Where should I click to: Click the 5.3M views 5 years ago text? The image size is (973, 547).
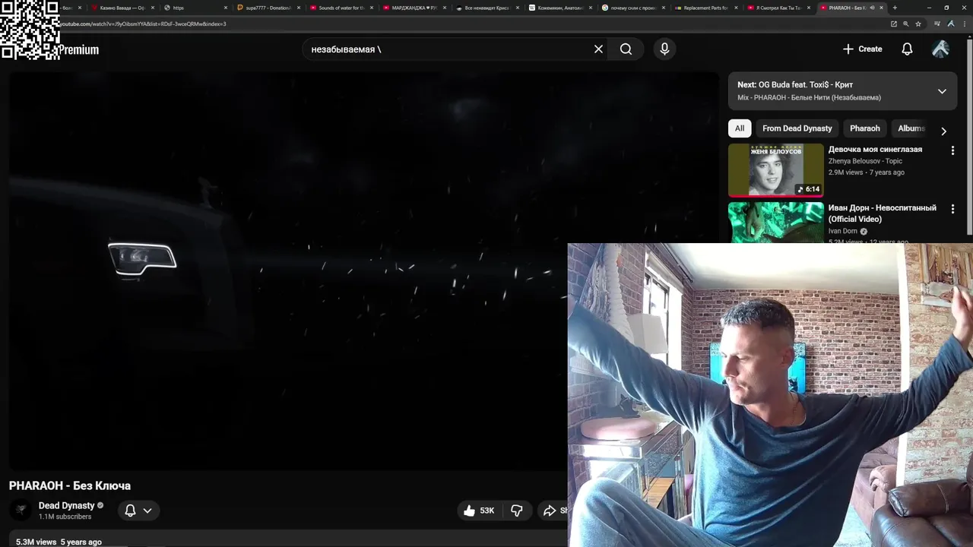coord(59,542)
